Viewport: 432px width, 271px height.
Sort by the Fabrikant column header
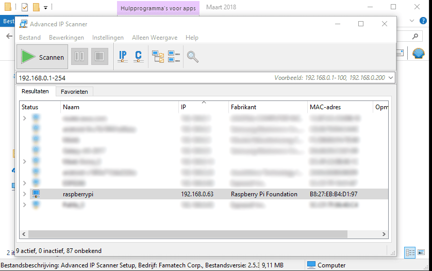tap(268, 107)
